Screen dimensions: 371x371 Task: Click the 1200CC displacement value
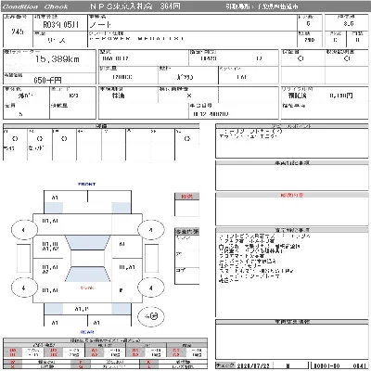[x=122, y=77]
